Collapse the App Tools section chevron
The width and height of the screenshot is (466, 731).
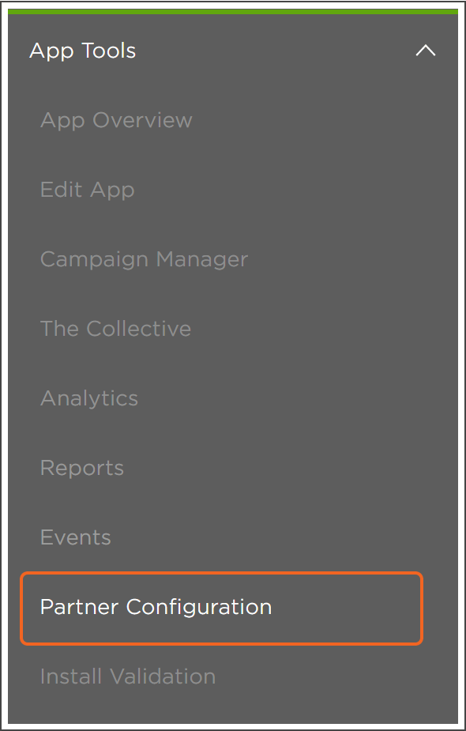click(426, 51)
